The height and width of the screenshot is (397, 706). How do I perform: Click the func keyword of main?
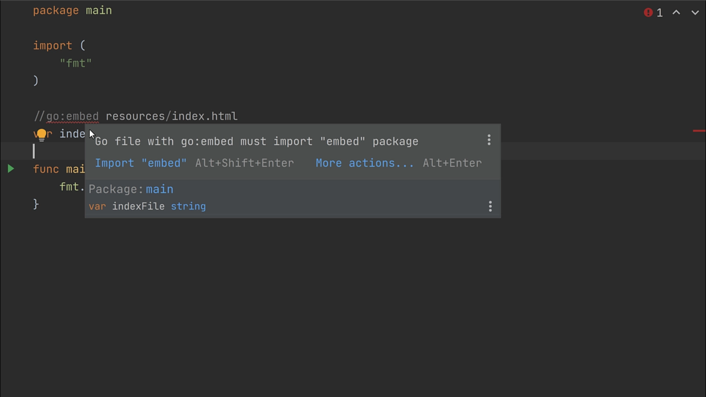(46, 169)
